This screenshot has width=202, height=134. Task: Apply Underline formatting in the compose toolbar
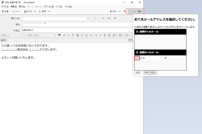(x=86, y=35)
